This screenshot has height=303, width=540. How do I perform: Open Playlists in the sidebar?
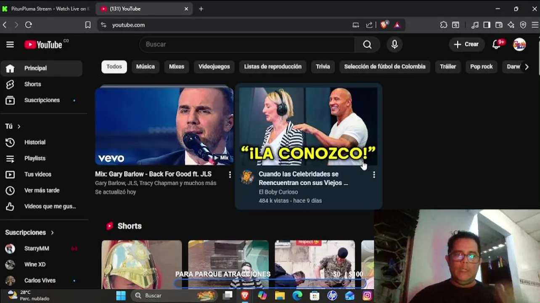tap(41, 158)
